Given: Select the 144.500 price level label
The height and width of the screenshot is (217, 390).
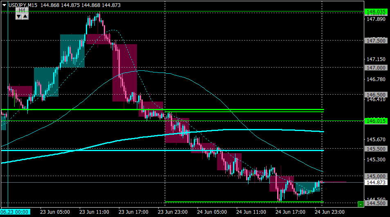Looking at the screenshot, I should click(376, 203).
